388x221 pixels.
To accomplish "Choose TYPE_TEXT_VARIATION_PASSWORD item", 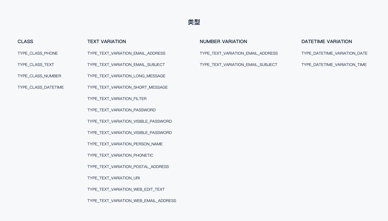I will pos(122,110).
